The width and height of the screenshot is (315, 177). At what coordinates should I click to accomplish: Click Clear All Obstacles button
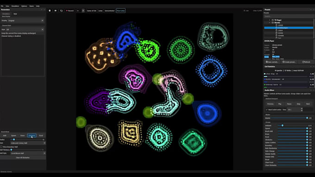23,158
